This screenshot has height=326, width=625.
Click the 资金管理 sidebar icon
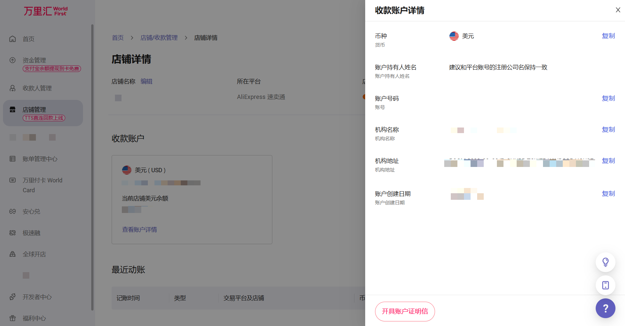click(x=13, y=60)
